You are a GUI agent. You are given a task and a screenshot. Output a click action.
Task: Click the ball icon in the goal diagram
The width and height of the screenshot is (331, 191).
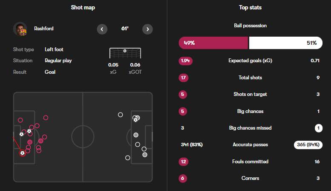124,51
